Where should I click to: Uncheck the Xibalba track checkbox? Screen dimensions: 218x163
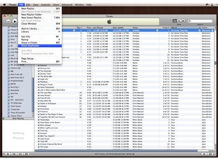39,106
